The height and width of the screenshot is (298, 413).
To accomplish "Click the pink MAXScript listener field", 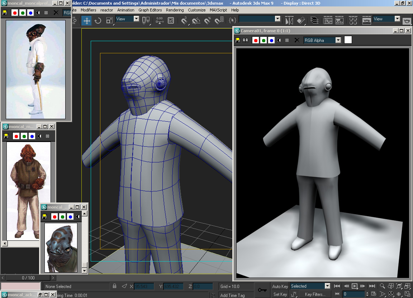I will (20, 286).
